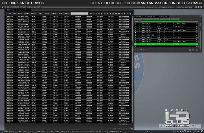Click the left slider in the bottom status bar
The width and height of the screenshot is (204, 133).
[84, 131]
